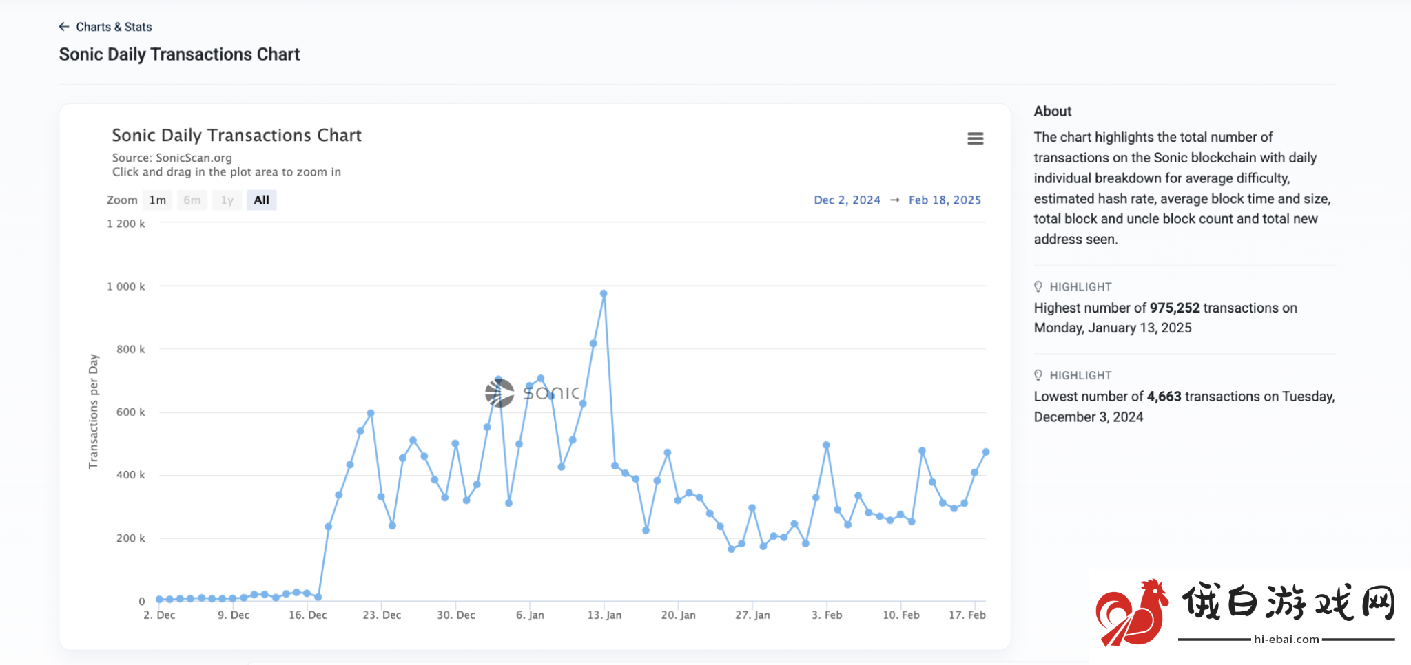The image size is (1411, 665).
Task: Click the lightbulb icon beside second HIGHLIGHT
Action: pyautogui.click(x=1038, y=375)
